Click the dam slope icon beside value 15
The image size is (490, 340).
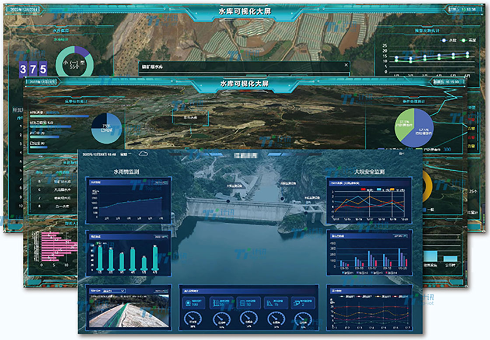tap(269, 302)
